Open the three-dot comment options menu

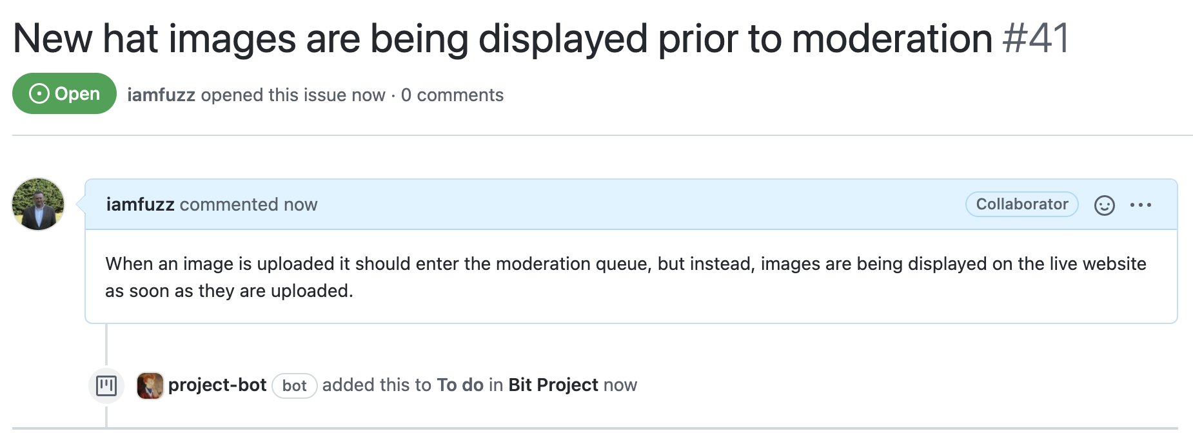pos(1140,205)
